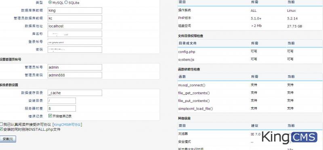
Task: Click the IE 7.0 browser suggestion value
Action: point(256,134)
